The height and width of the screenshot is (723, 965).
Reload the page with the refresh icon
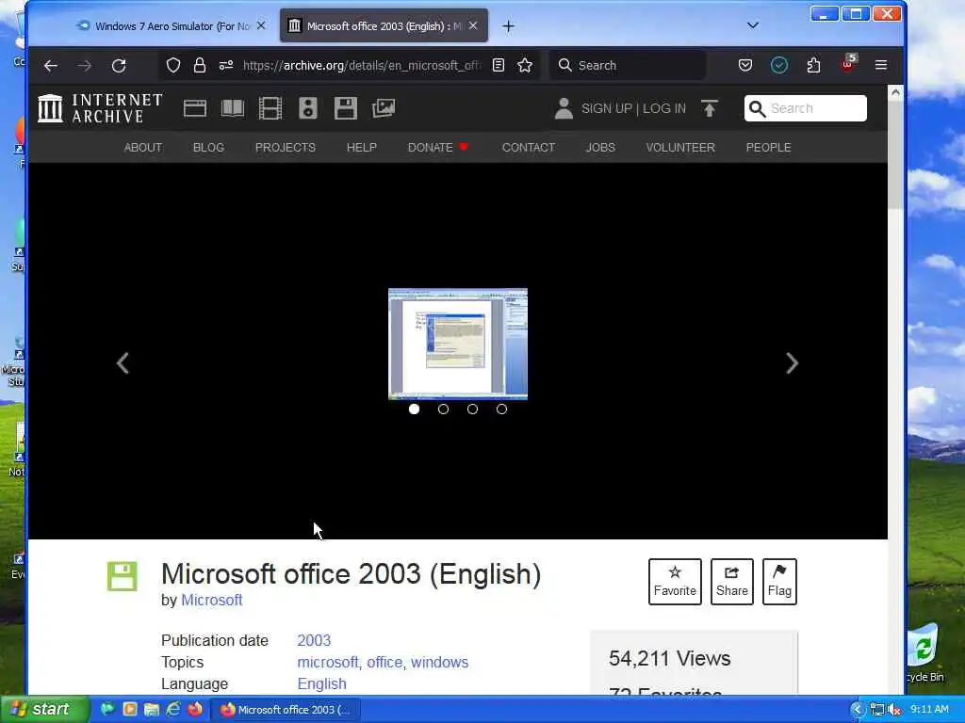(119, 65)
